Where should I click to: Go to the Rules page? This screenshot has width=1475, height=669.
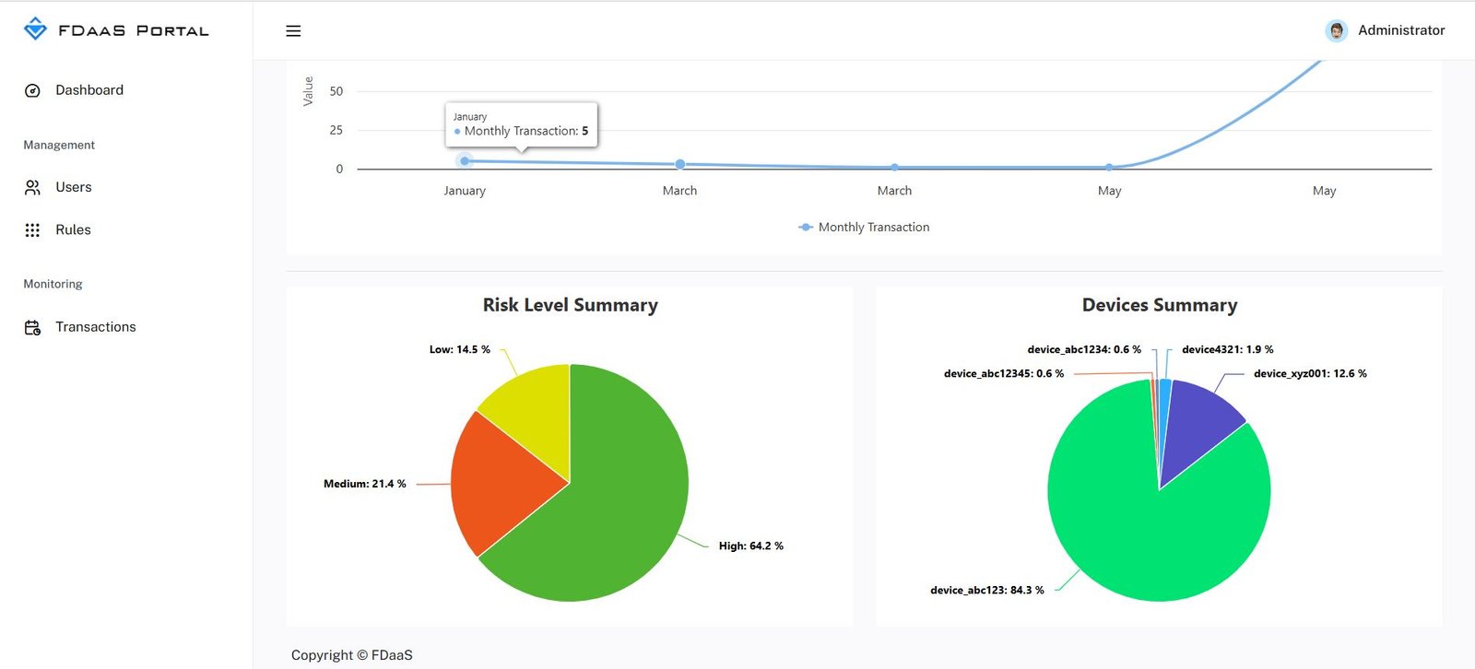point(73,230)
